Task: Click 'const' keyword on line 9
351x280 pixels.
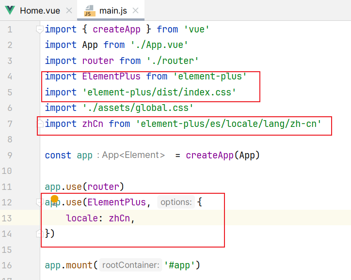Action: point(58,155)
